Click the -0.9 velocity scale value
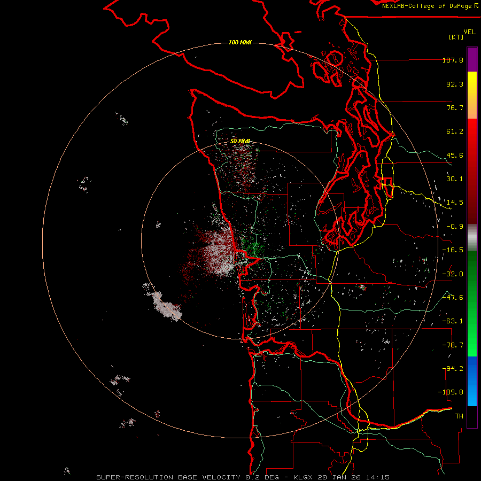This screenshot has height=481, width=481. coord(455,227)
